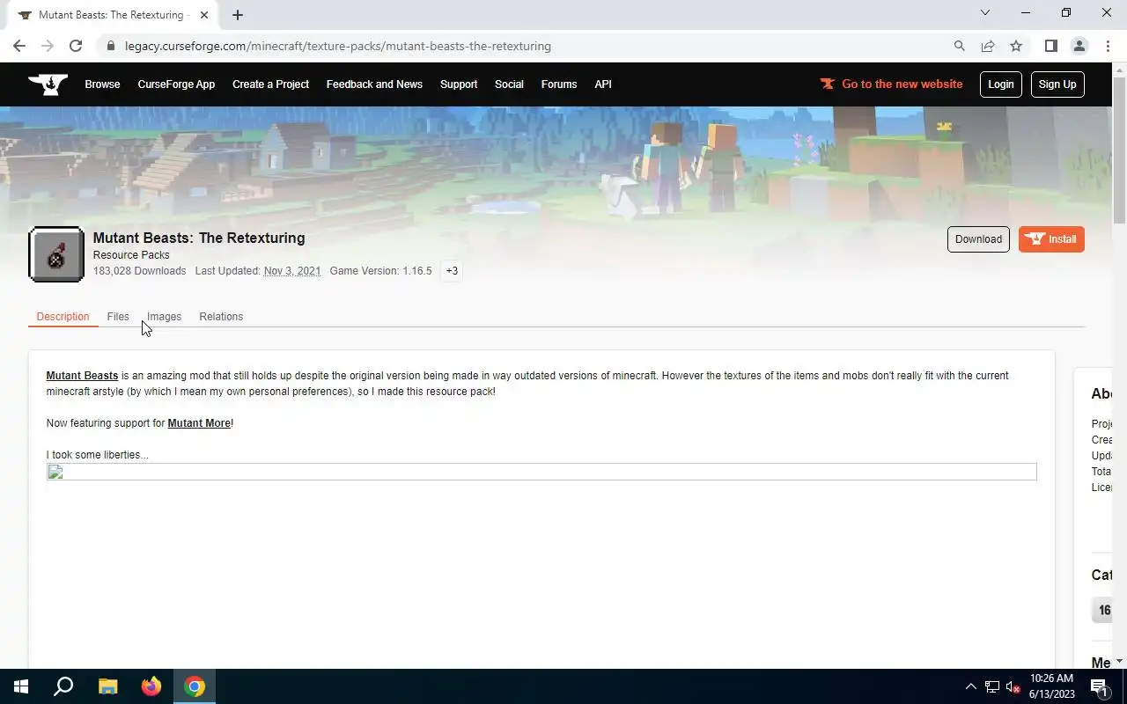The image size is (1127, 704).
Task: Open the CurseForge App page
Action: click(x=176, y=84)
